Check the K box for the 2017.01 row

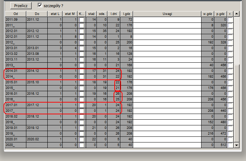(82, 105)
